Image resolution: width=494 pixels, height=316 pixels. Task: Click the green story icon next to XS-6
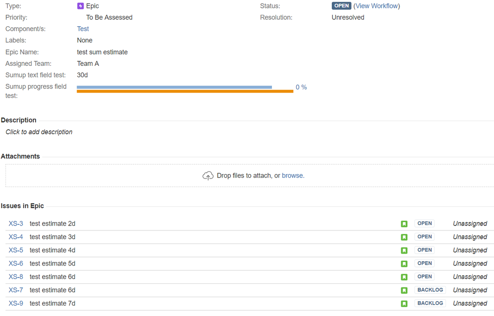pyautogui.click(x=404, y=264)
